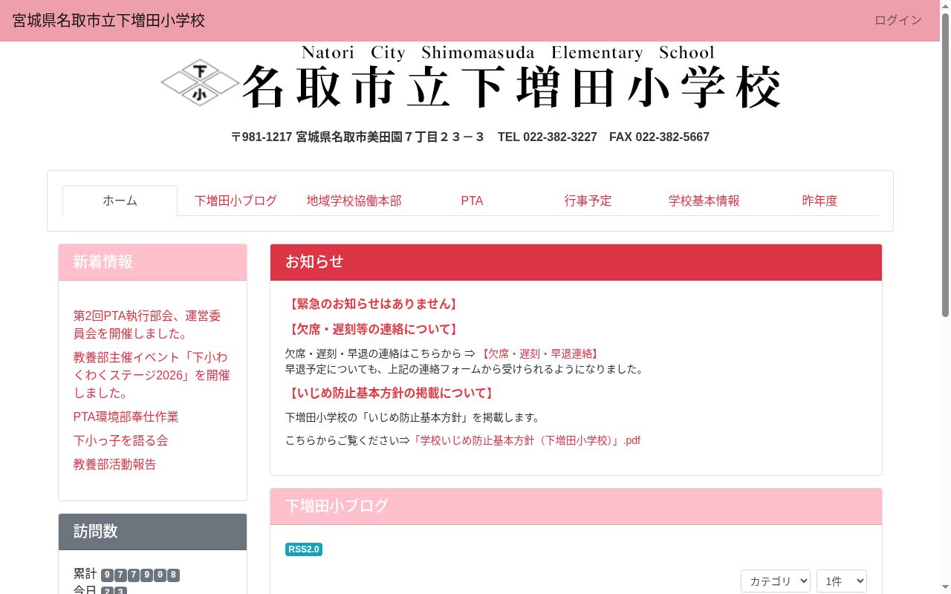Click the お知らせ panel header
This screenshot has height=594, width=951.
coord(576,262)
